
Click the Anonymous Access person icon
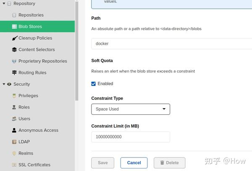tap(14, 130)
